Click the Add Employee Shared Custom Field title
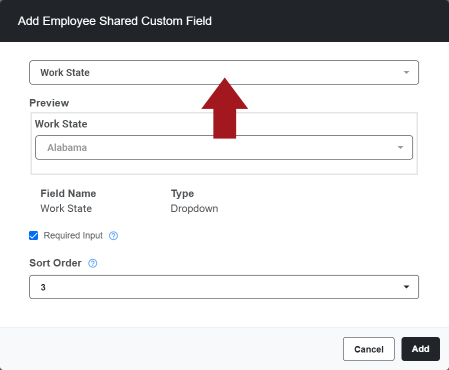 click(x=114, y=21)
